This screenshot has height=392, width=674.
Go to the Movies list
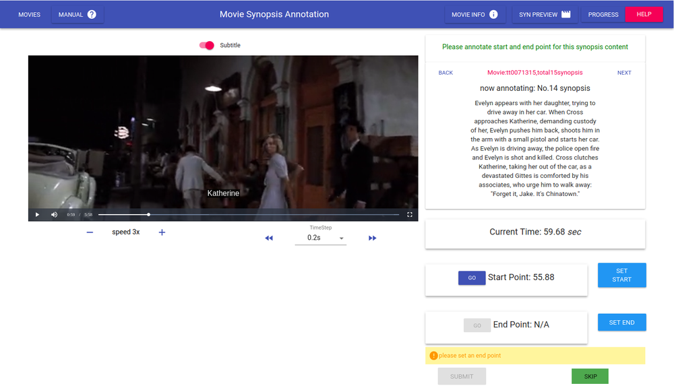point(29,14)
